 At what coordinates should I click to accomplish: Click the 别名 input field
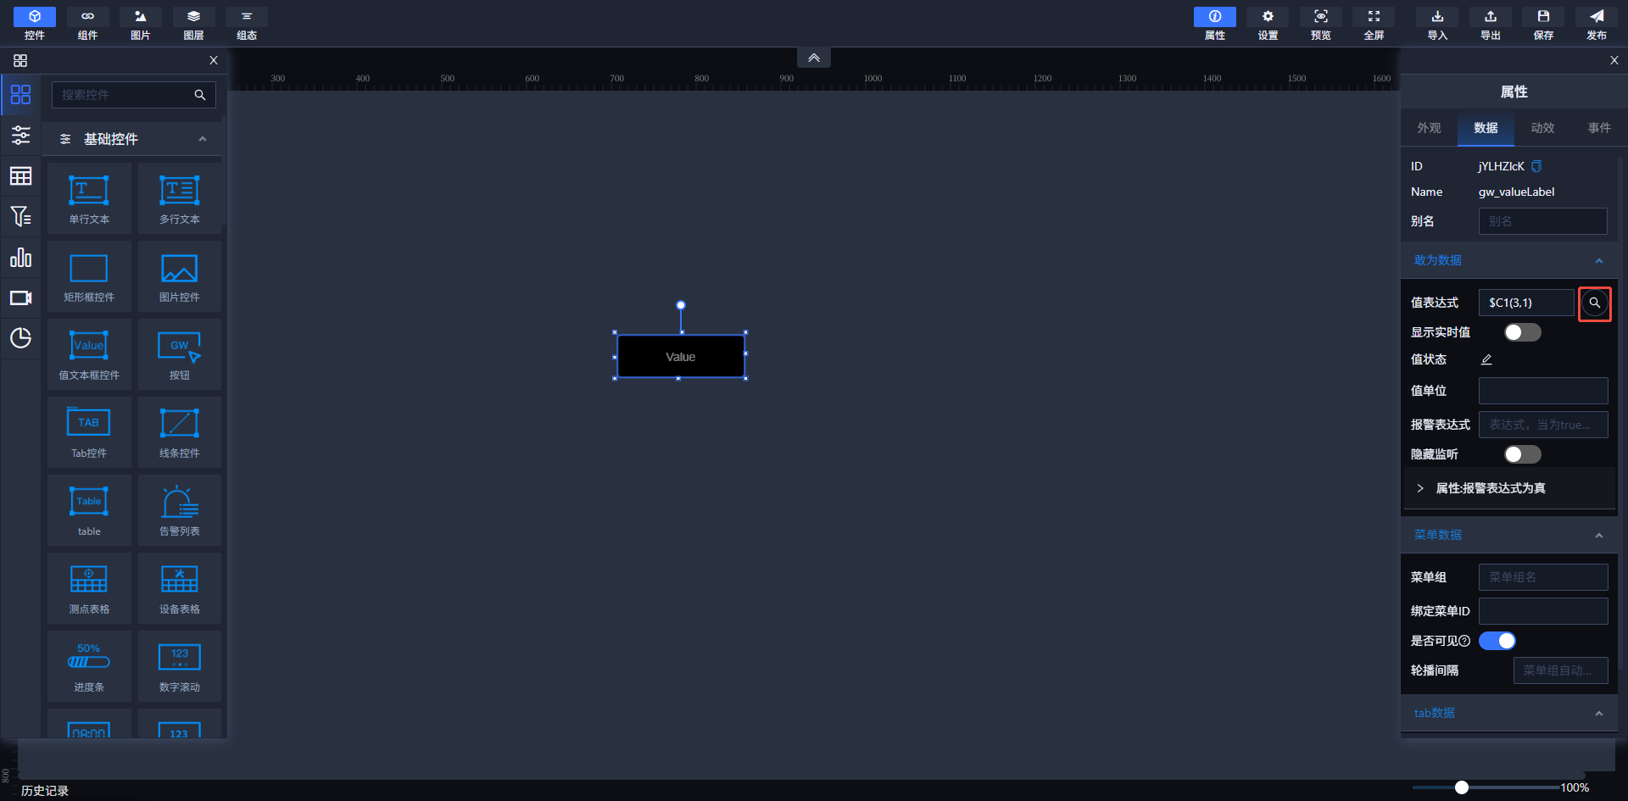[1543, 221]
